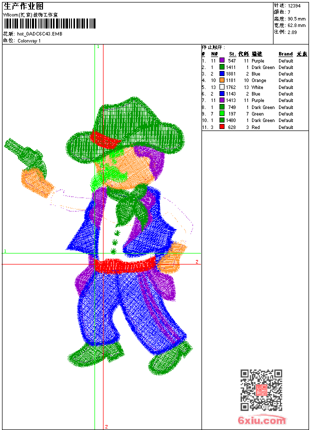Click stitch count 749 in row 8
Viewport: 310px width, 430px height.
tap(232, 107)
